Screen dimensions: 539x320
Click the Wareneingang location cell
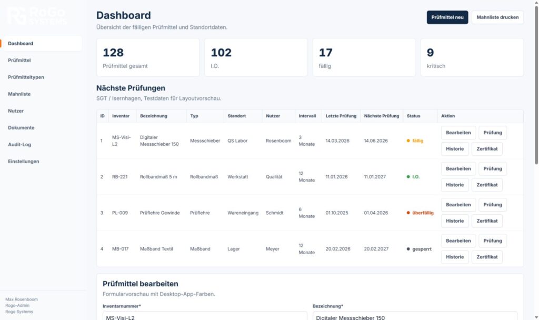[243, 213]
